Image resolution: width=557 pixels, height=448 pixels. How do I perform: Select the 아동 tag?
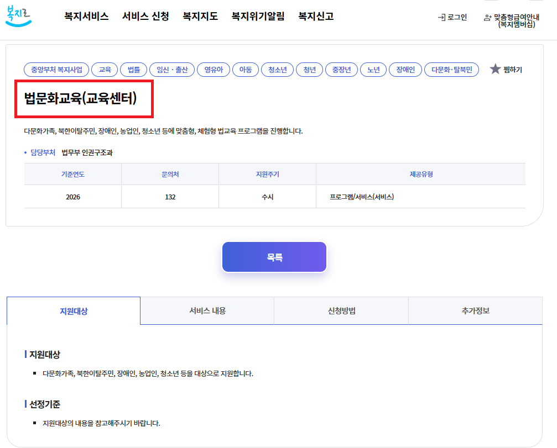pos(246,70)
